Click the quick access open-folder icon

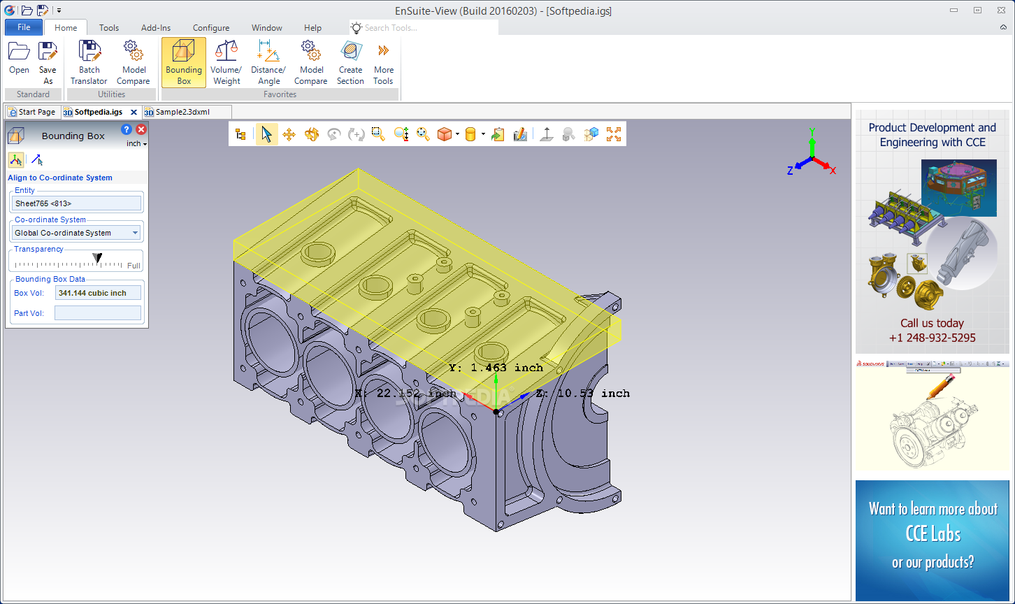(27, 10)
